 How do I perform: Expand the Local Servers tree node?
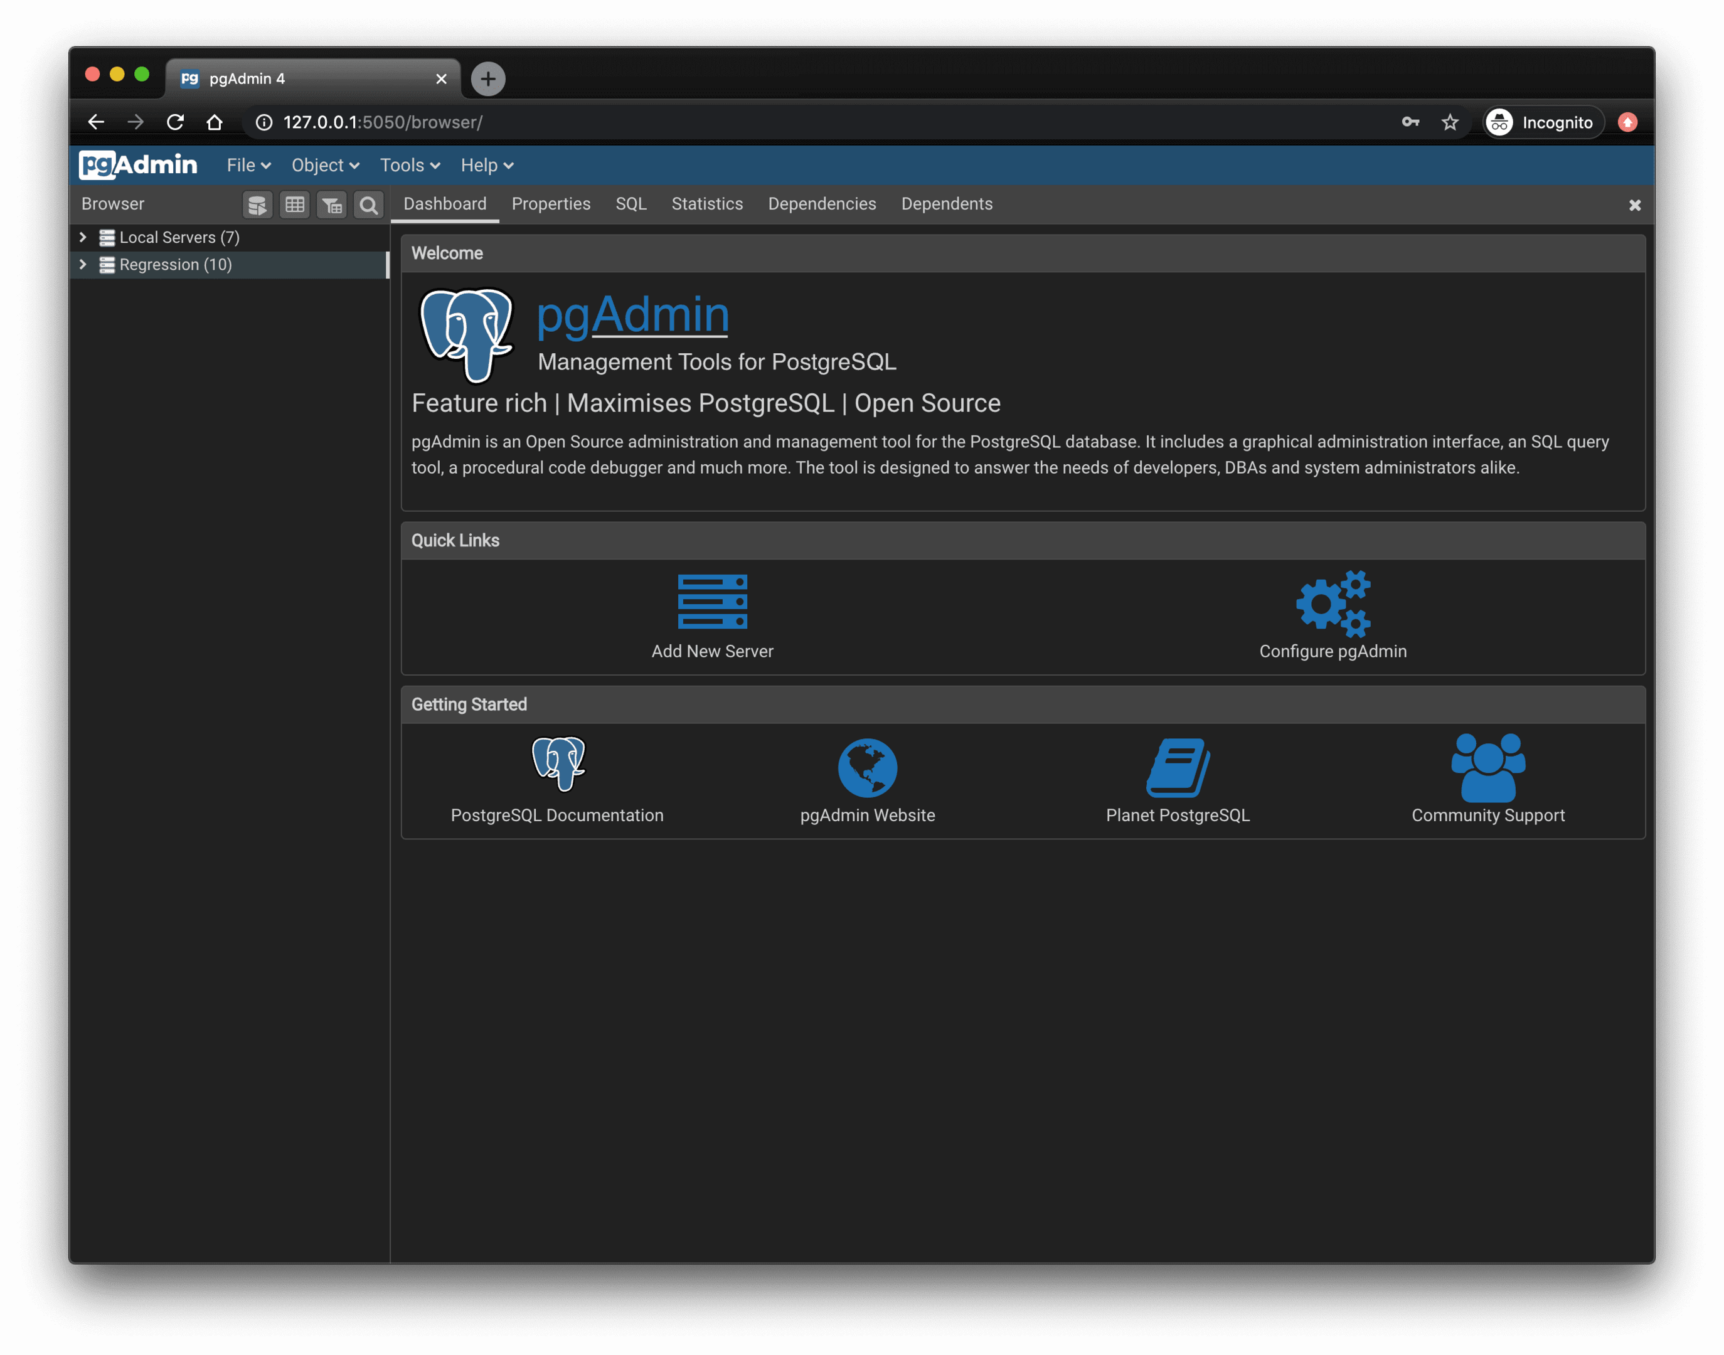point(83,236)
